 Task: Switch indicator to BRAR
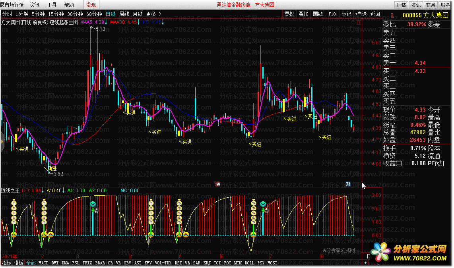pos(100,263)
